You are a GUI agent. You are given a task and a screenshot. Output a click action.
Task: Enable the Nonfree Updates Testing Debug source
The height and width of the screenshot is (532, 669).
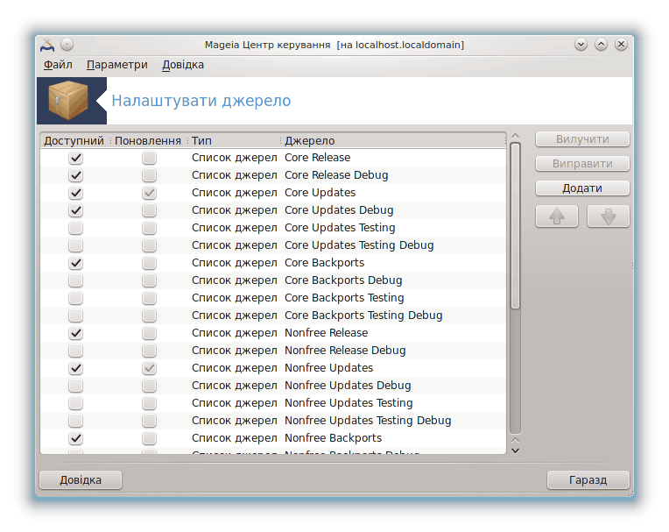click(x=76, y=421)
